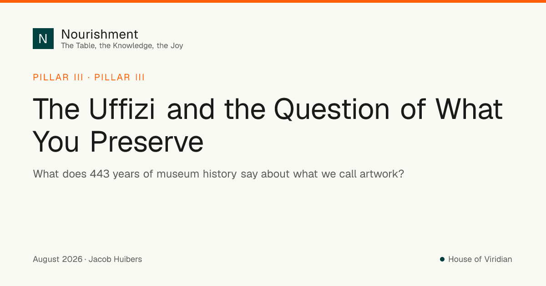Screen dimensions: 546x286
Task: Click the orange bar along the top edge
Action: click(273, 1)
